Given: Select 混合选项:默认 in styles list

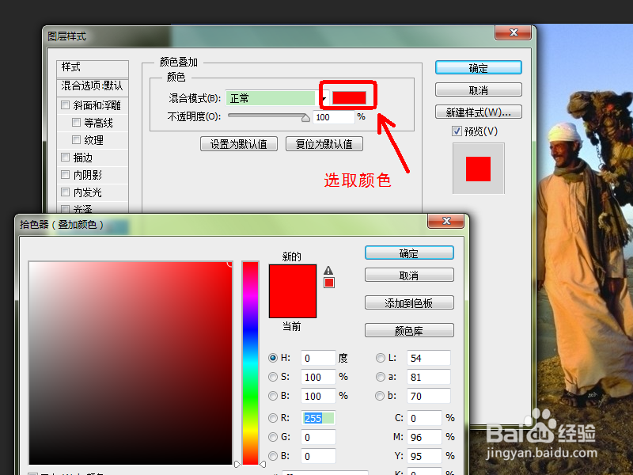Looking at the screenshot, I should click(x=93, y=86).
